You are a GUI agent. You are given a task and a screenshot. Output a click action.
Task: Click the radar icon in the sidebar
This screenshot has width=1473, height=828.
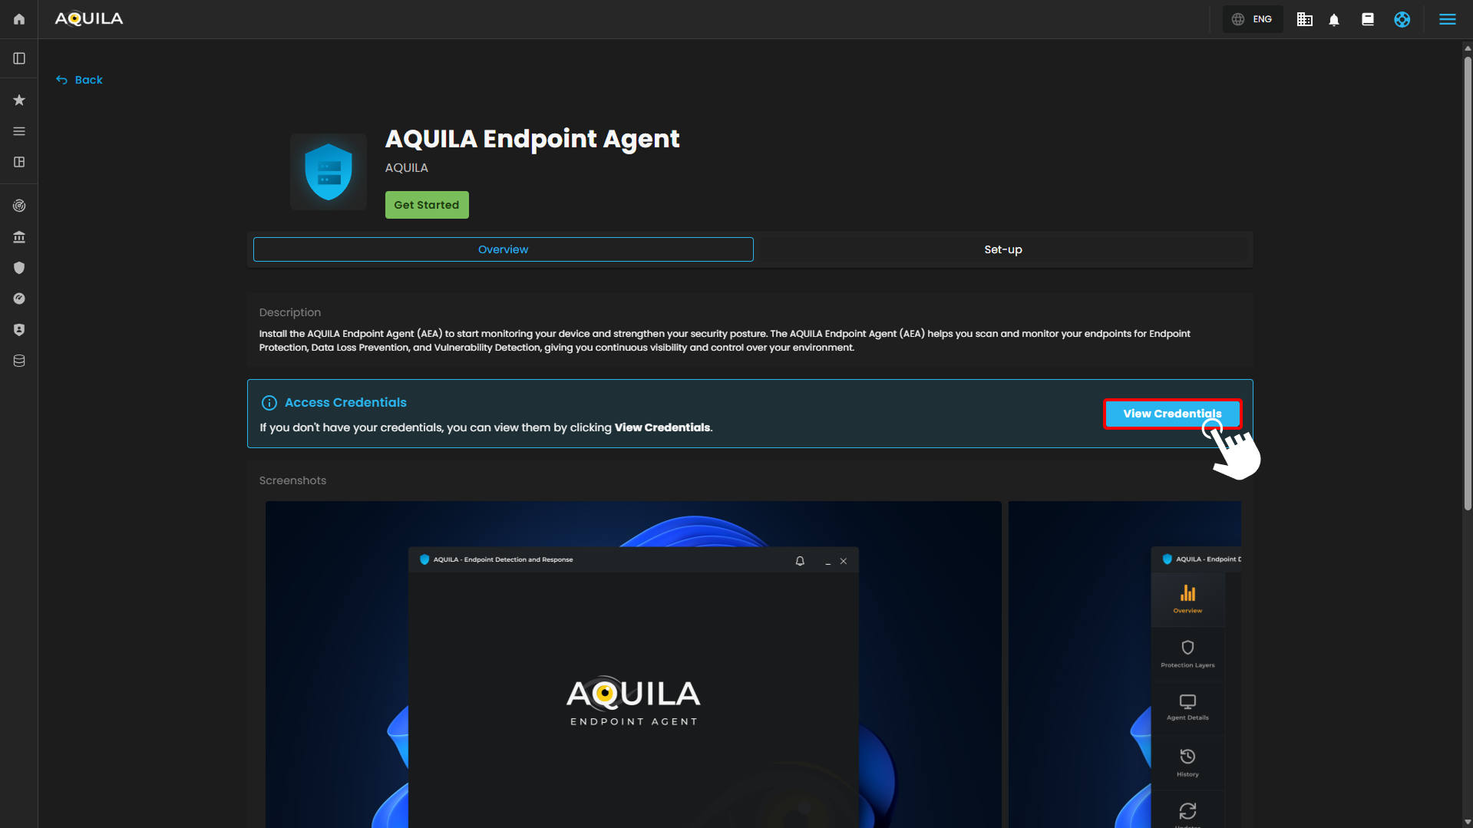click(x=19, y=206)
